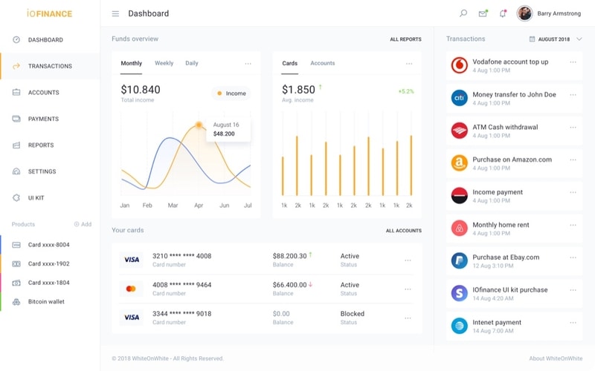
Task: Click the Settings icon in sidebar
Action: click(16, 171)
